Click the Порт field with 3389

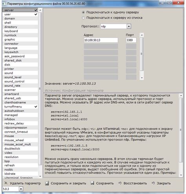point(131,40)
